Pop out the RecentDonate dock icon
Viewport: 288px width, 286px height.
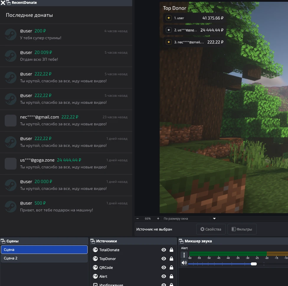pyautogui.click(x=8, y=3)
